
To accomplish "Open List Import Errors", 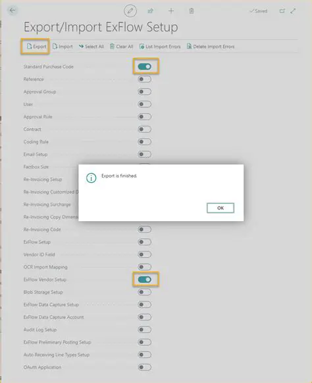I will pos(160,47).
